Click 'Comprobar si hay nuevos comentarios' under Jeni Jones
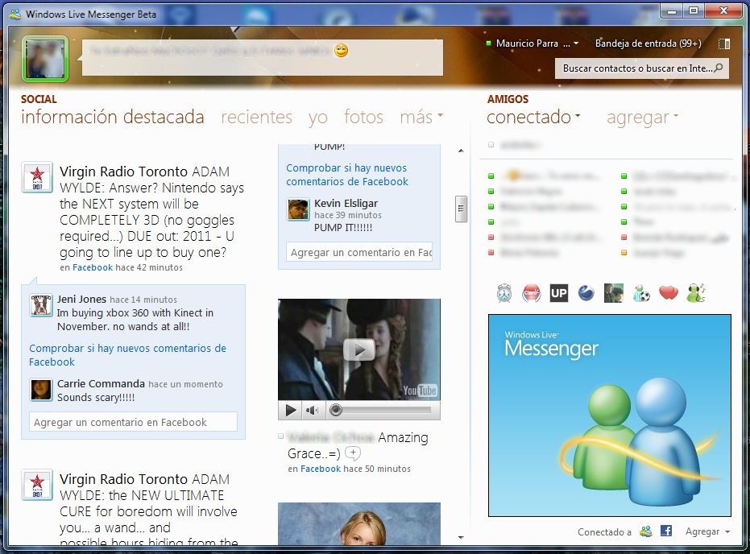 pos(127,355)
